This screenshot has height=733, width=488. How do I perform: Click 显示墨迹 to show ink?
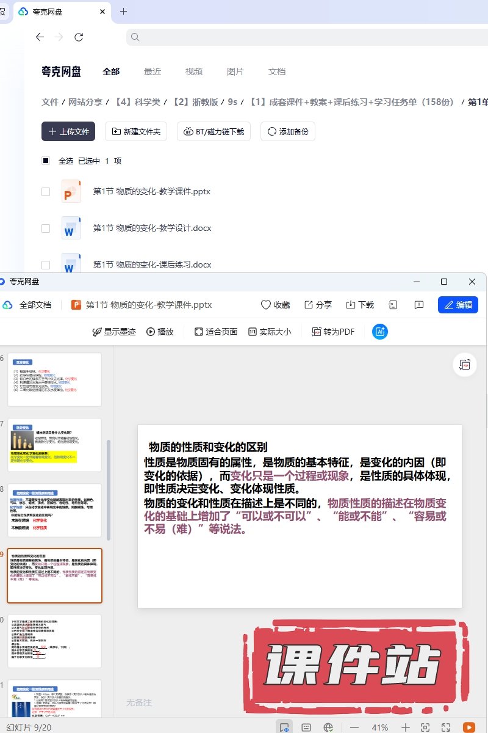pyautogui.click(x=113, y=332)
